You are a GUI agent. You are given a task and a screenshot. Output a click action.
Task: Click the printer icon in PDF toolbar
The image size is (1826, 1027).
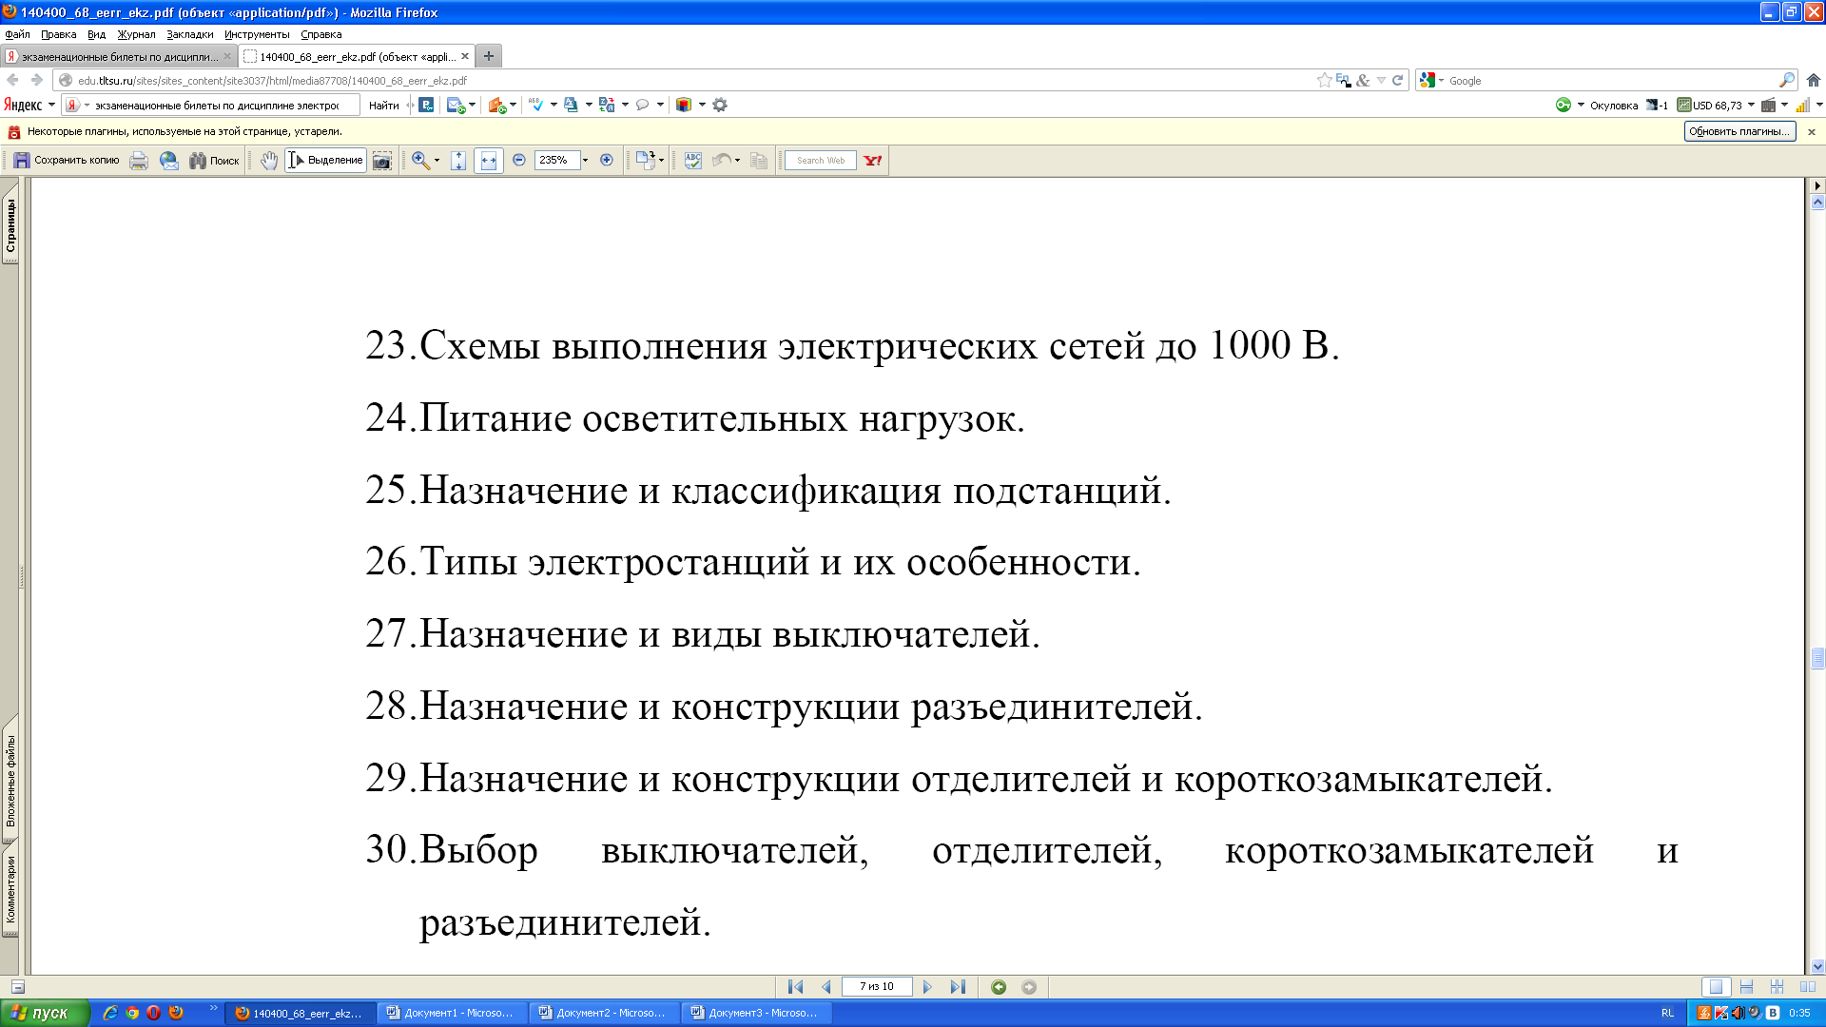pyautogui.click(x=139, y=161)
